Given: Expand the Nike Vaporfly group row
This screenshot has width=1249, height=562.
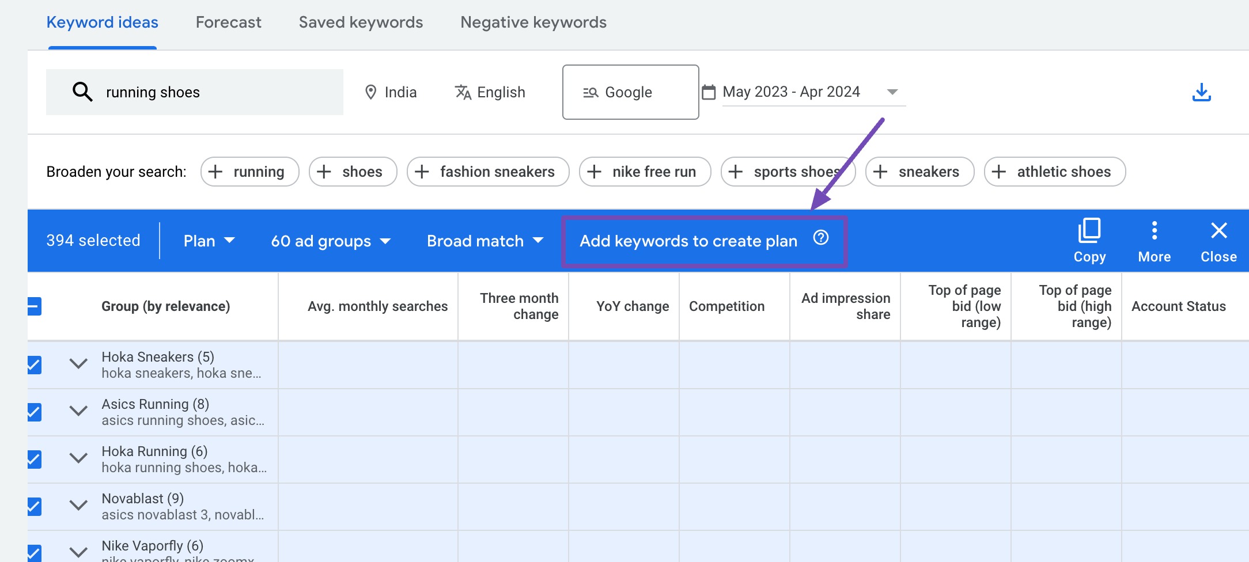Looking at the screenshot, I should click(x=78, y=552).
